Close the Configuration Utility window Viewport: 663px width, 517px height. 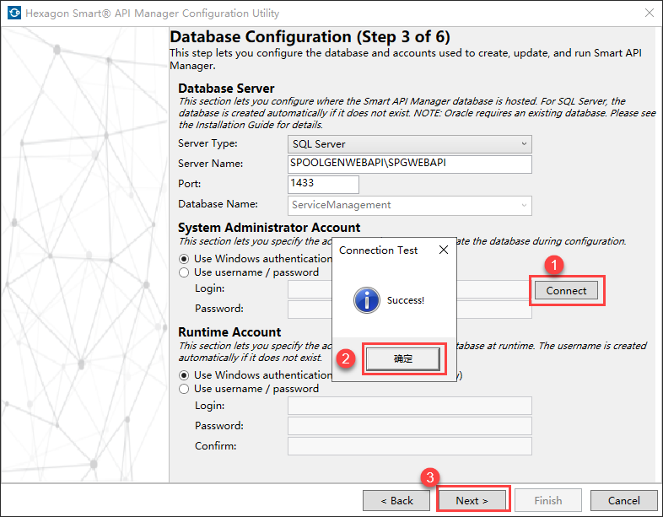pos(649,13)
